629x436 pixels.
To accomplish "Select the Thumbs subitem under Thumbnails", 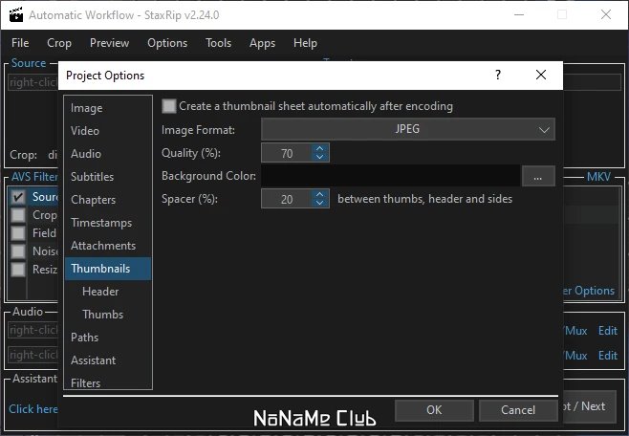I will 102,315.
